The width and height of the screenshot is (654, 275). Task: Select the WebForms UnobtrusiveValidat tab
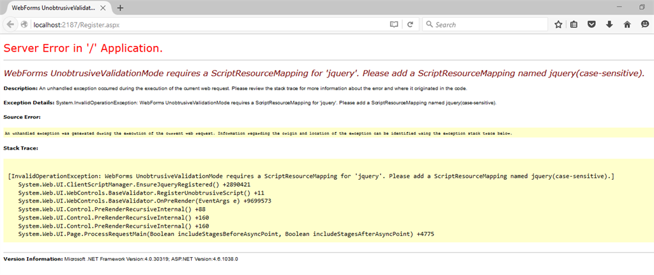click(x=58, y=8)
